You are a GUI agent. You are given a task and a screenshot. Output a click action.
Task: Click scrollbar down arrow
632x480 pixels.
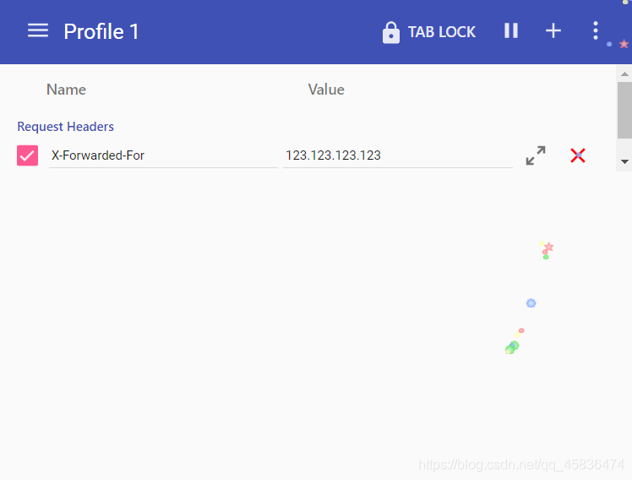click(624, 161)
